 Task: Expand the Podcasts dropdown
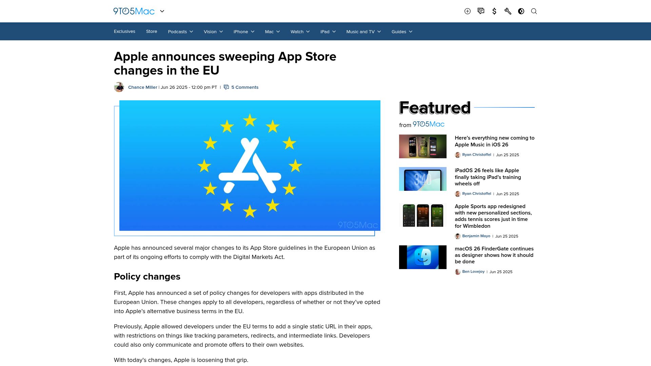(x=180, y=32)
